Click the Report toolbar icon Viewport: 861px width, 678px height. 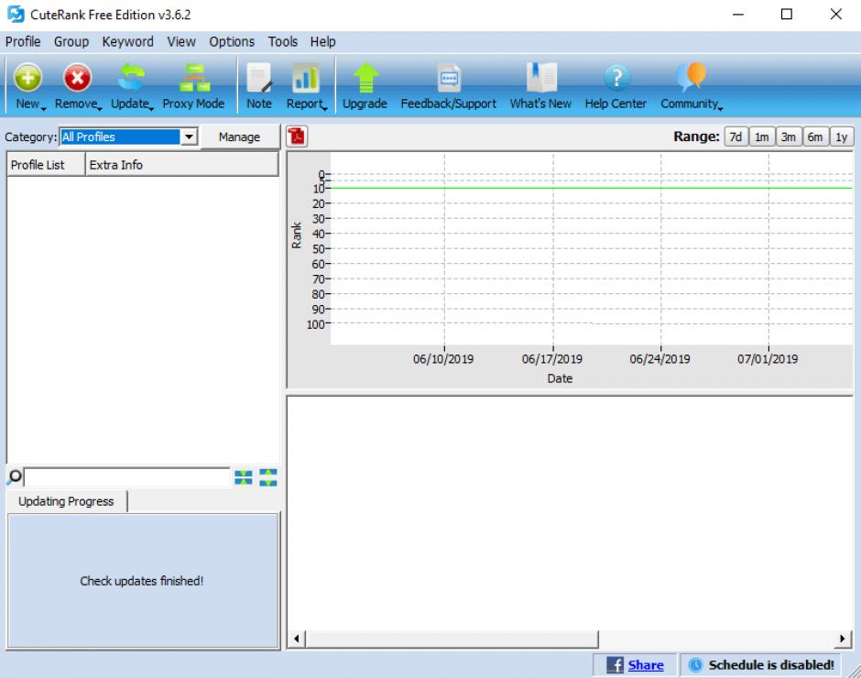pyautogui.click(x=305, y=78)
